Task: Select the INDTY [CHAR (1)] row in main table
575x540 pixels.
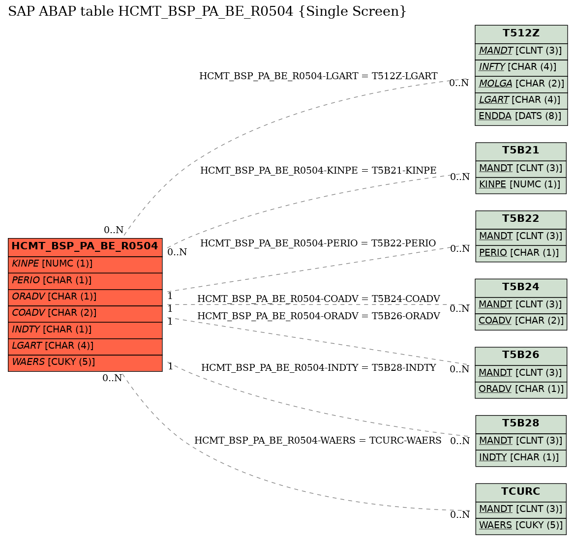Action: 85,330
